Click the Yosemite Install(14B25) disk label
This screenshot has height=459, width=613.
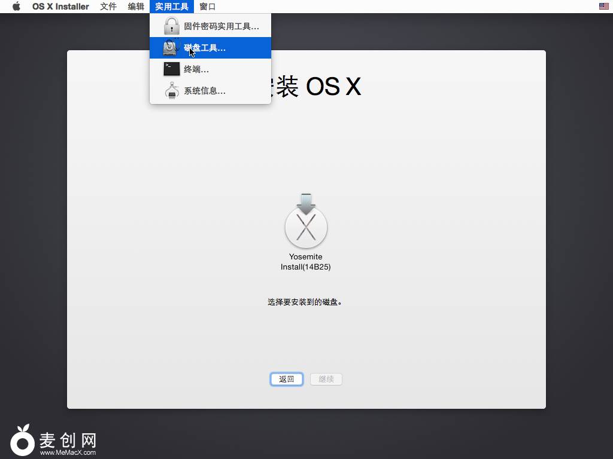[x=306, y=262]
